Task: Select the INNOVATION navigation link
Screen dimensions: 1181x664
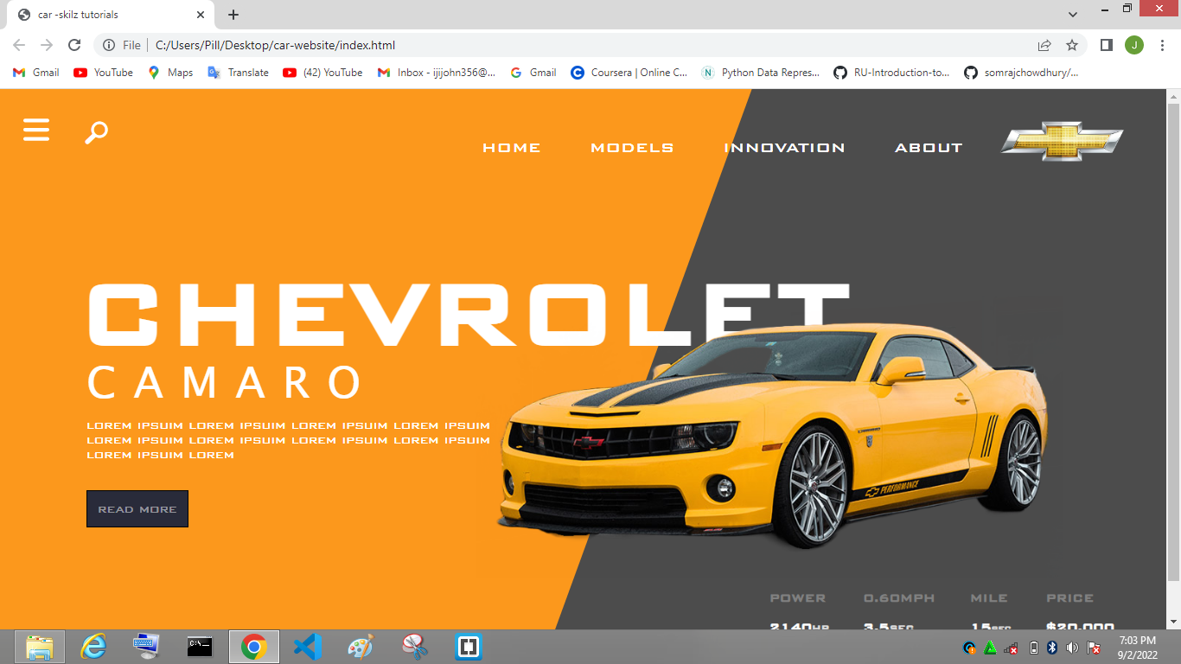Action: 783,147
